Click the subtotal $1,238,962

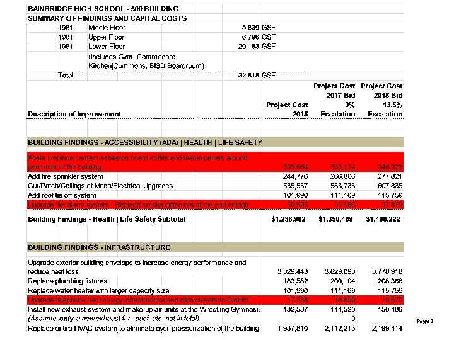pyautogui.click(x=288, y=219)
